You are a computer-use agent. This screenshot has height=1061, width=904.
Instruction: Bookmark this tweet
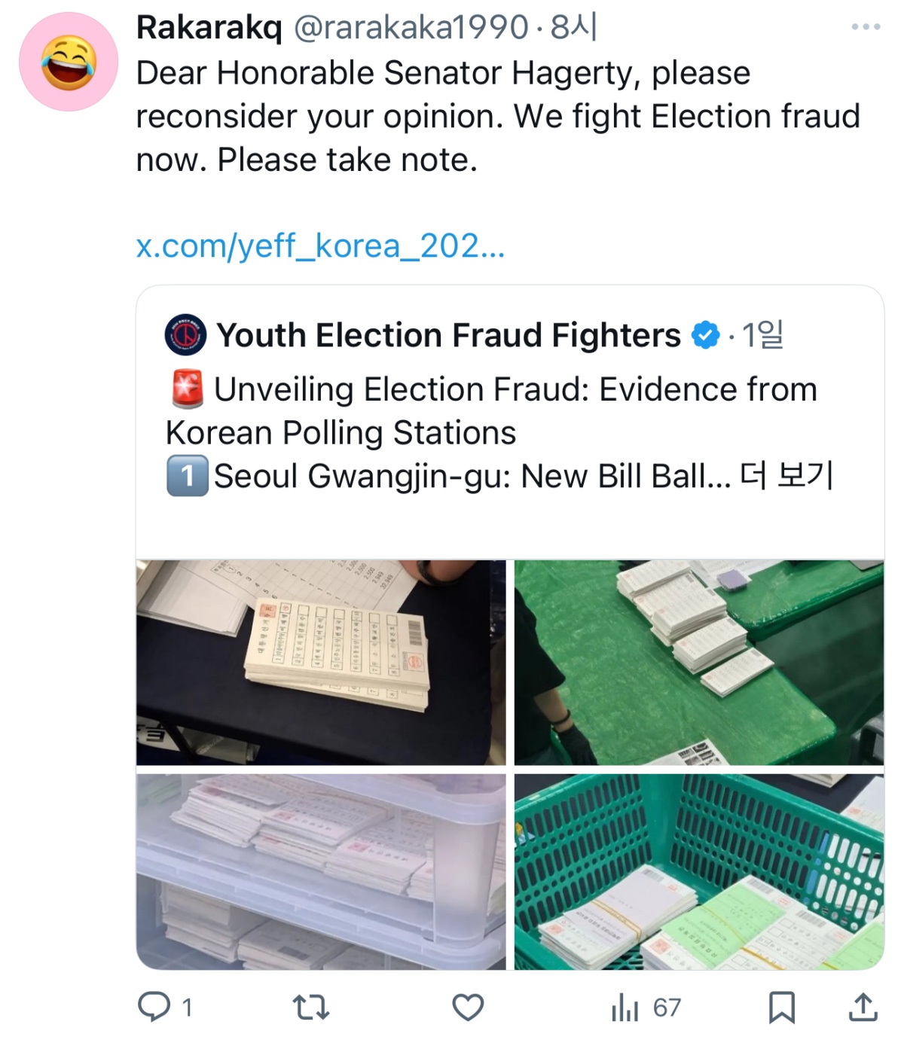click(x=781, y=1007)
